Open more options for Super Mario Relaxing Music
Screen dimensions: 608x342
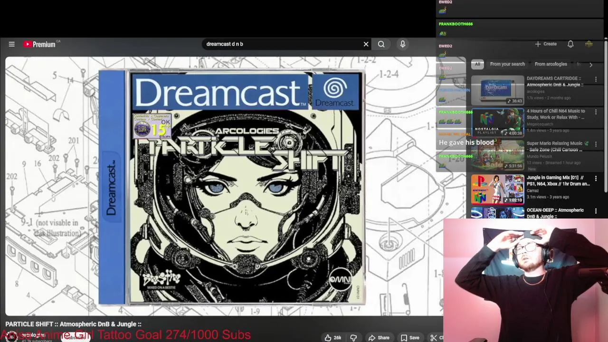pos(596,144)
